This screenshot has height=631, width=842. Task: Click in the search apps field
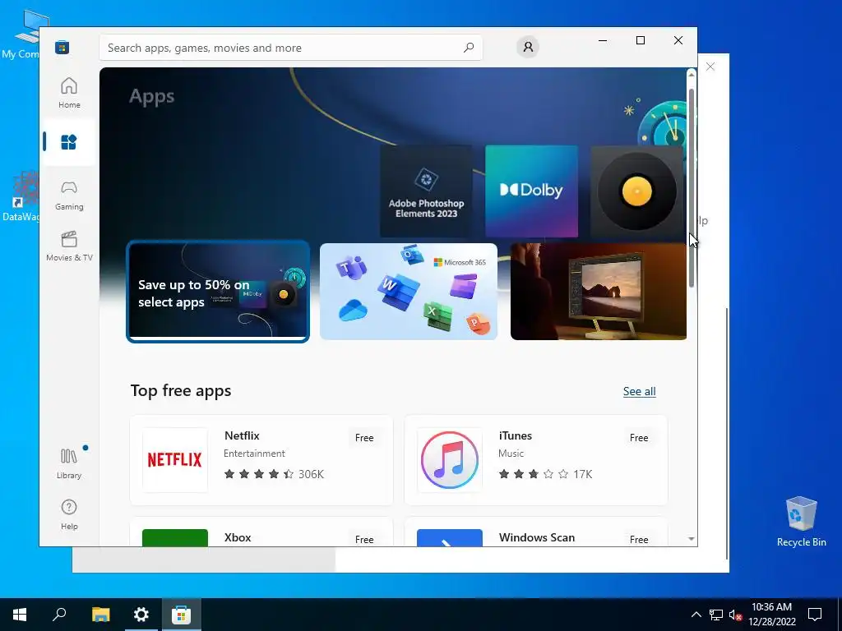(x=290, y=47)
